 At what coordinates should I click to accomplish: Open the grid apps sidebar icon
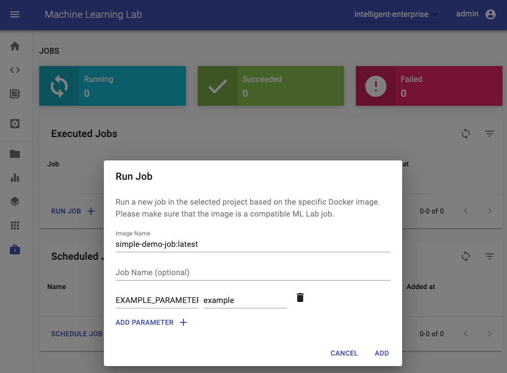(x=15, y=225)
